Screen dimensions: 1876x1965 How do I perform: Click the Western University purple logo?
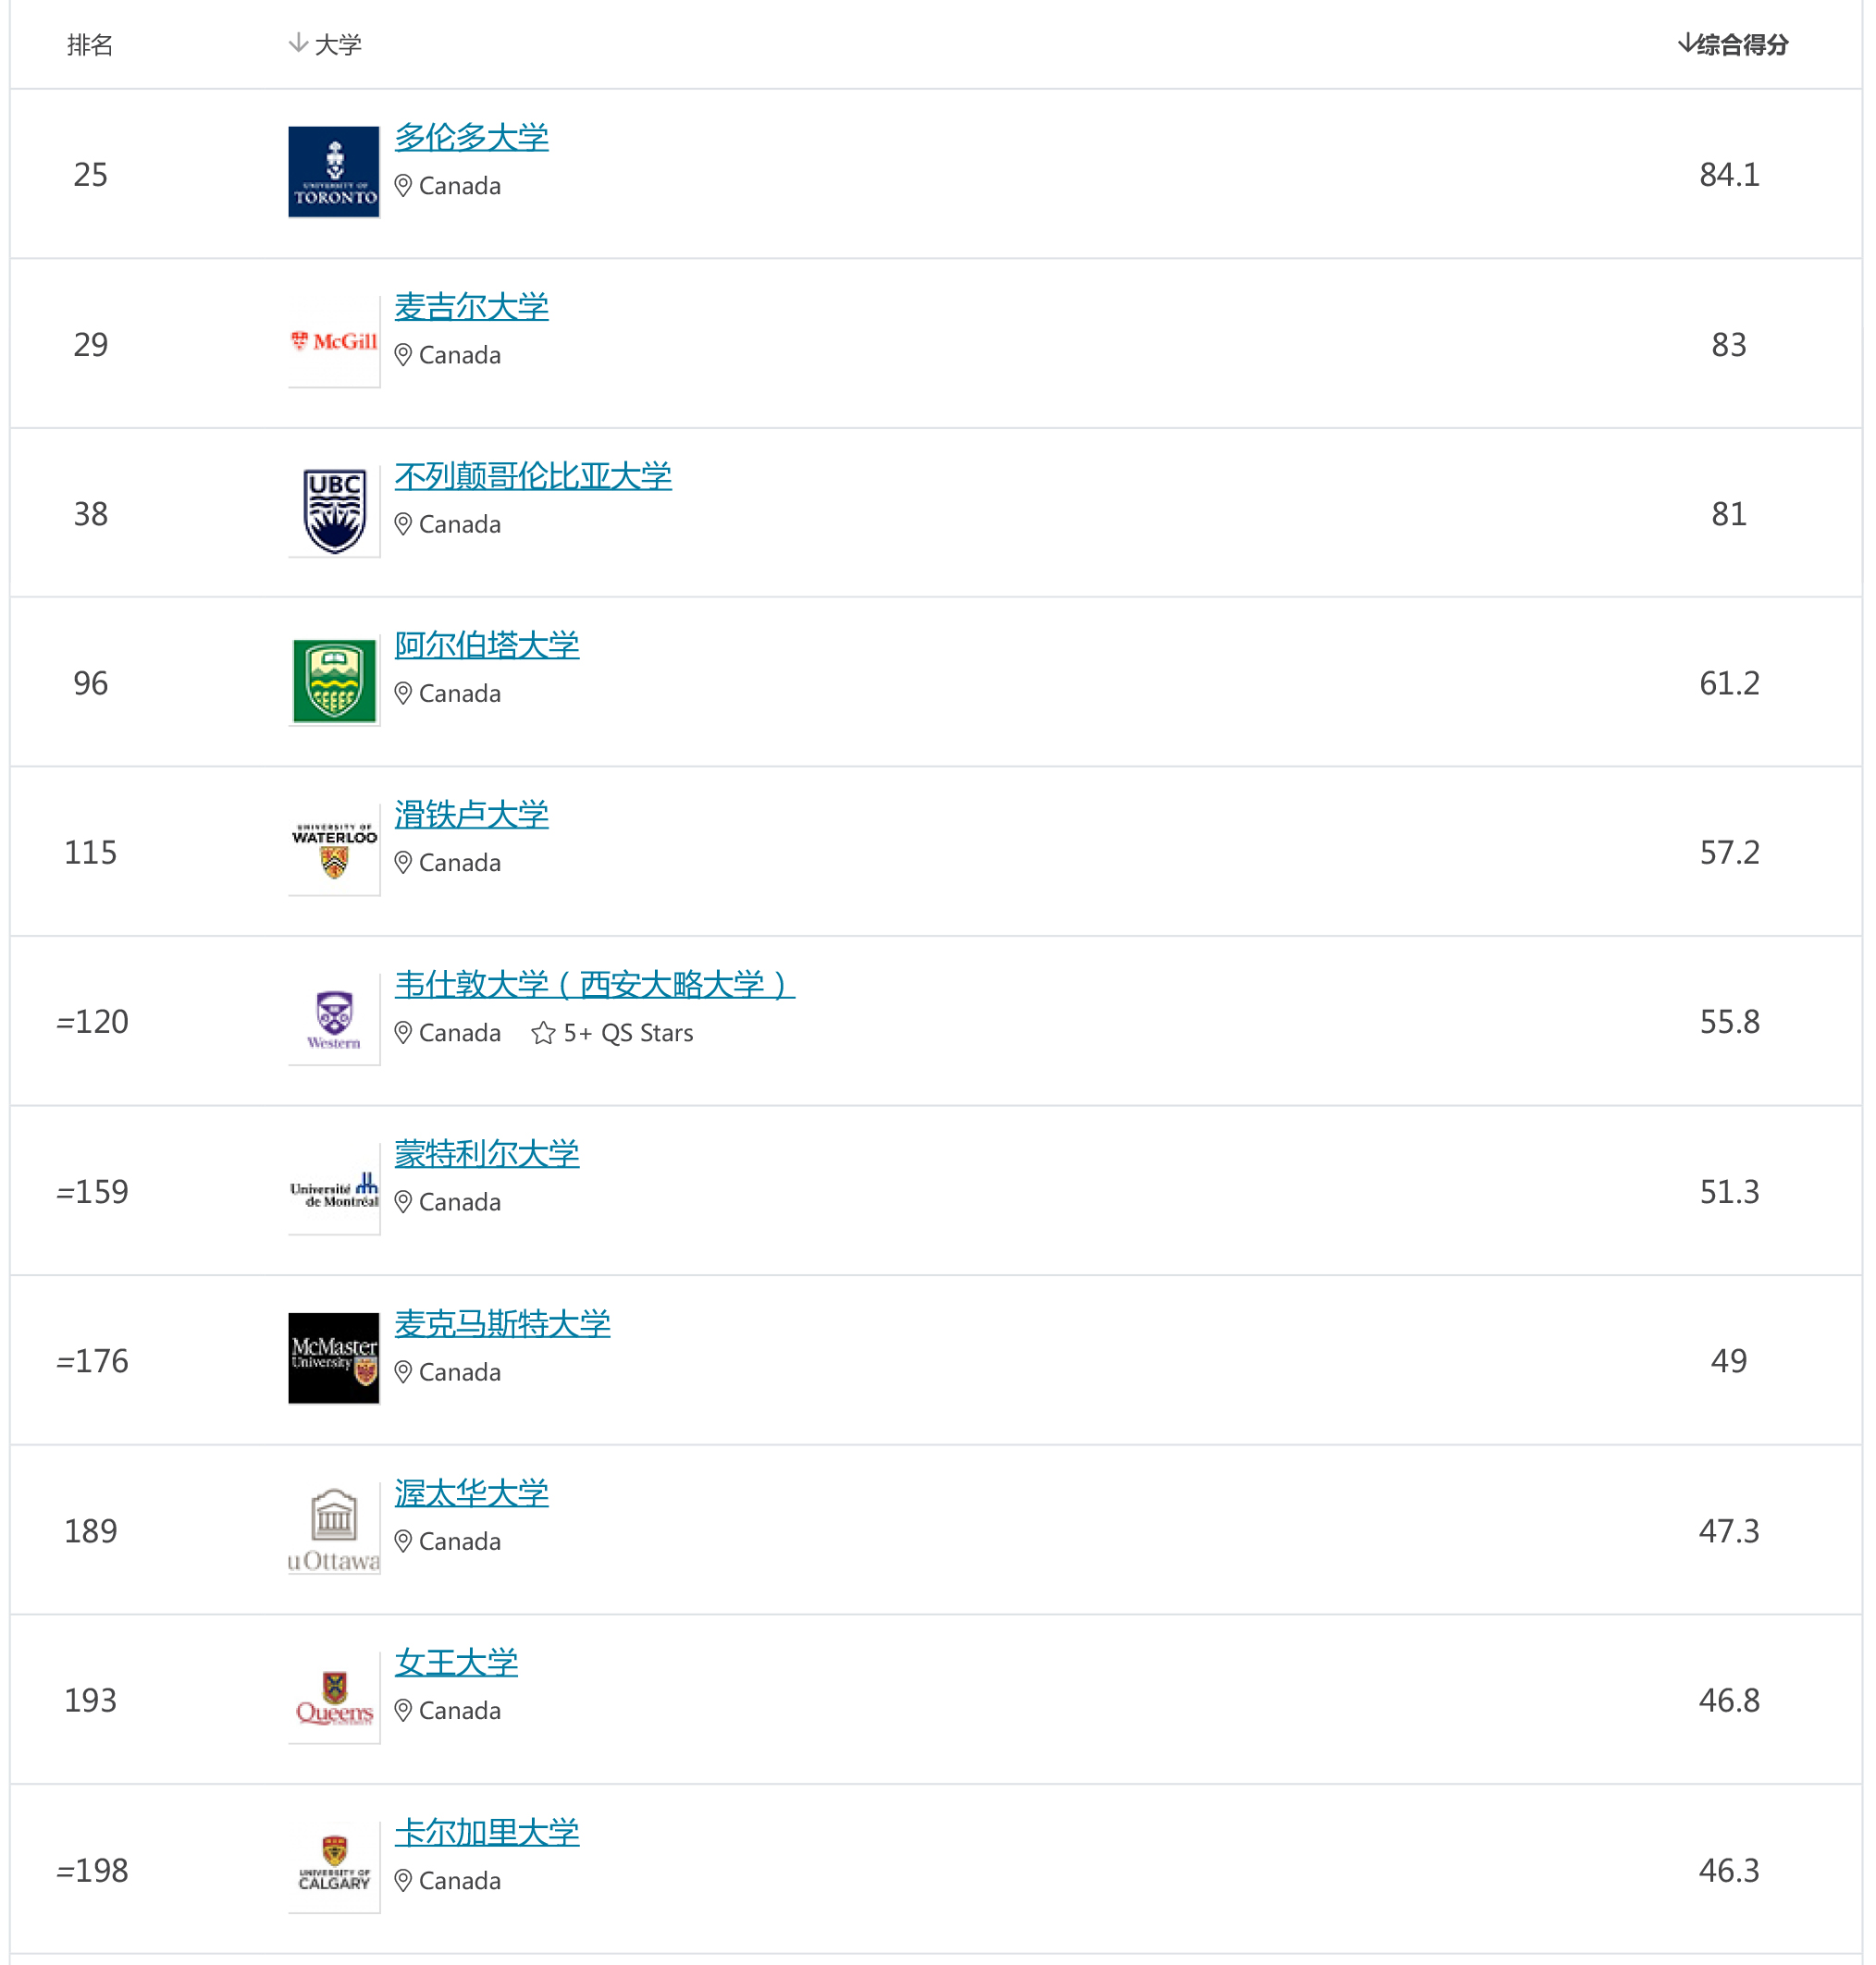333,1021
